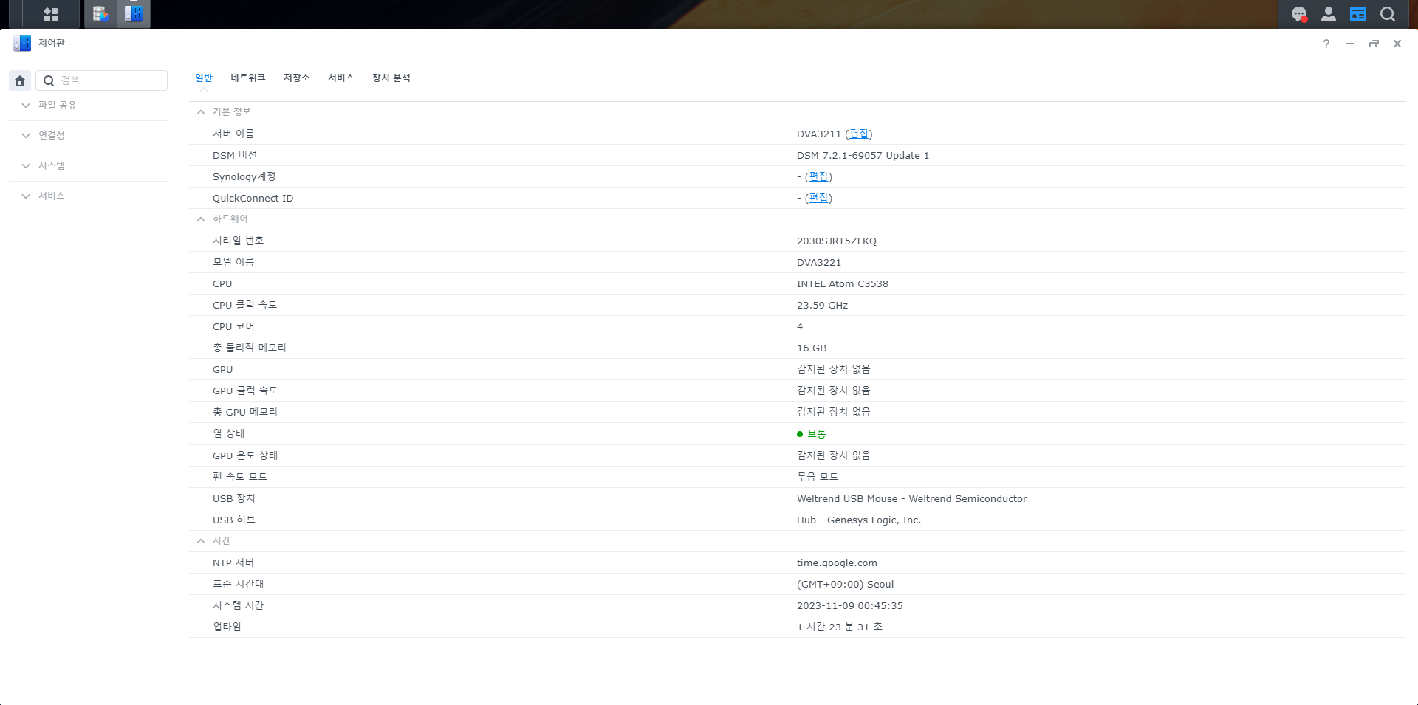Click the 표준 시간대 row label

pos(238,584)
